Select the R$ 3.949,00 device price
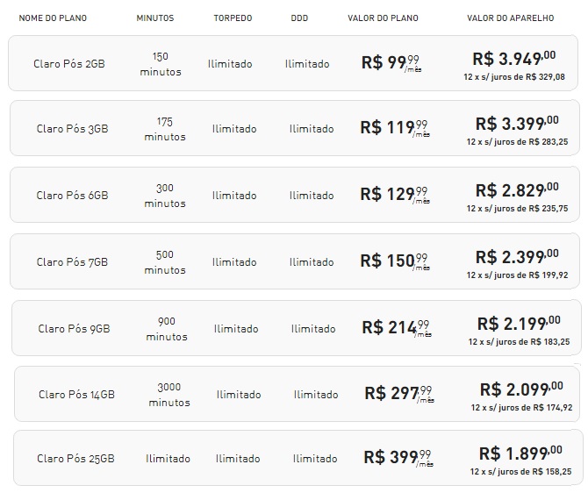This screenshot has width=588, height=500. pyautogui.click(x=513, y=59)
